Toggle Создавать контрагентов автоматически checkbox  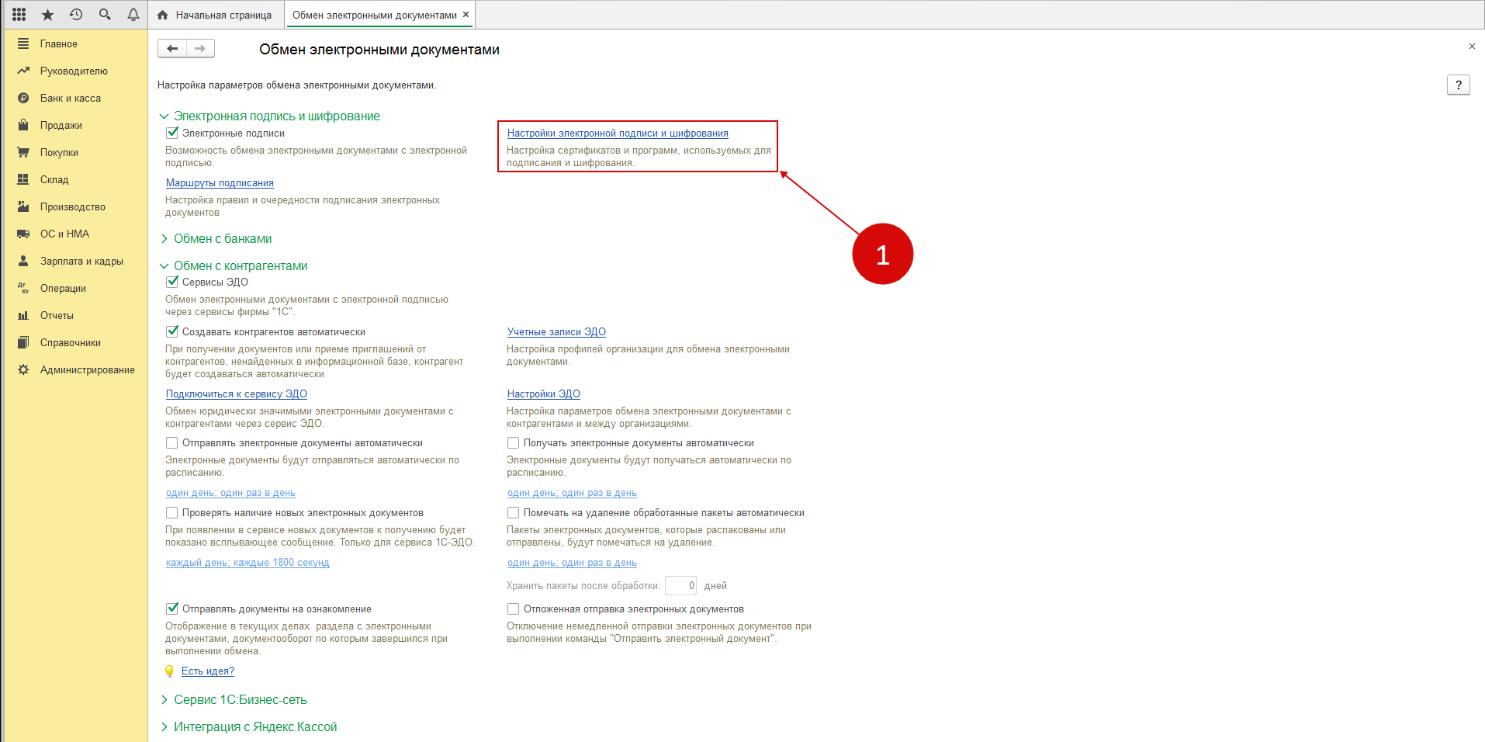[172, 331]
